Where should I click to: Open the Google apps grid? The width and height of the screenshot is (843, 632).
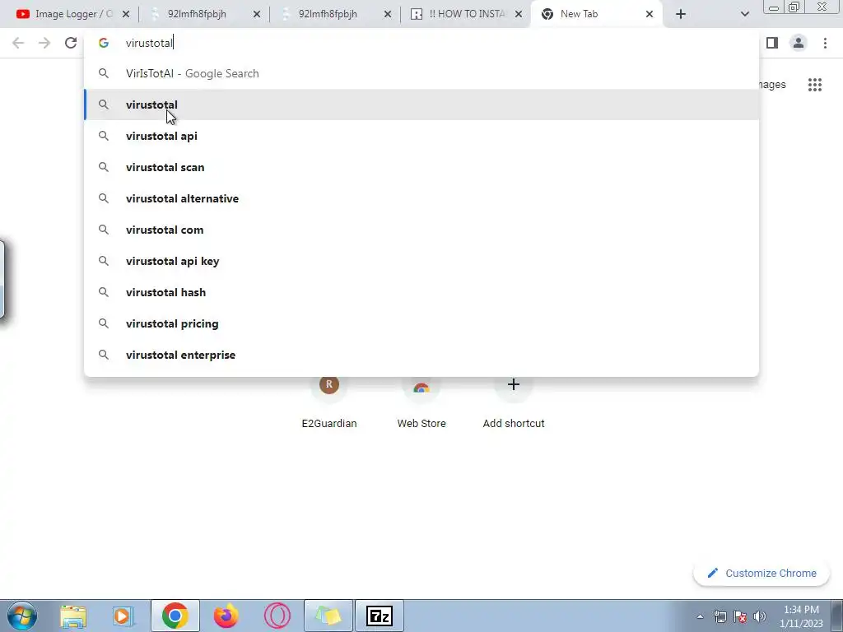[815, 85]
